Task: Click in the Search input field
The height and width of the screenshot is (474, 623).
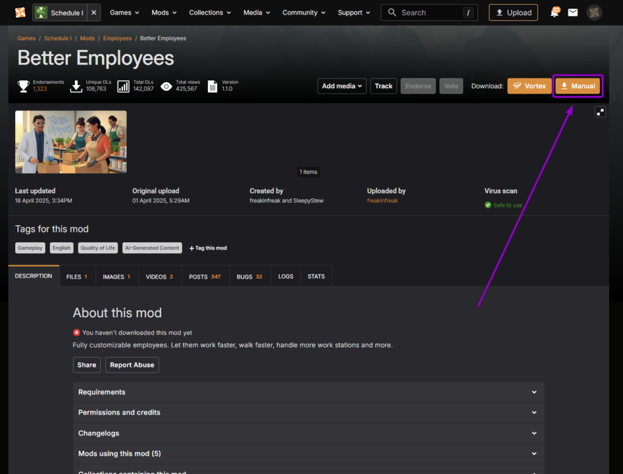Action: [x=429, y=13]
